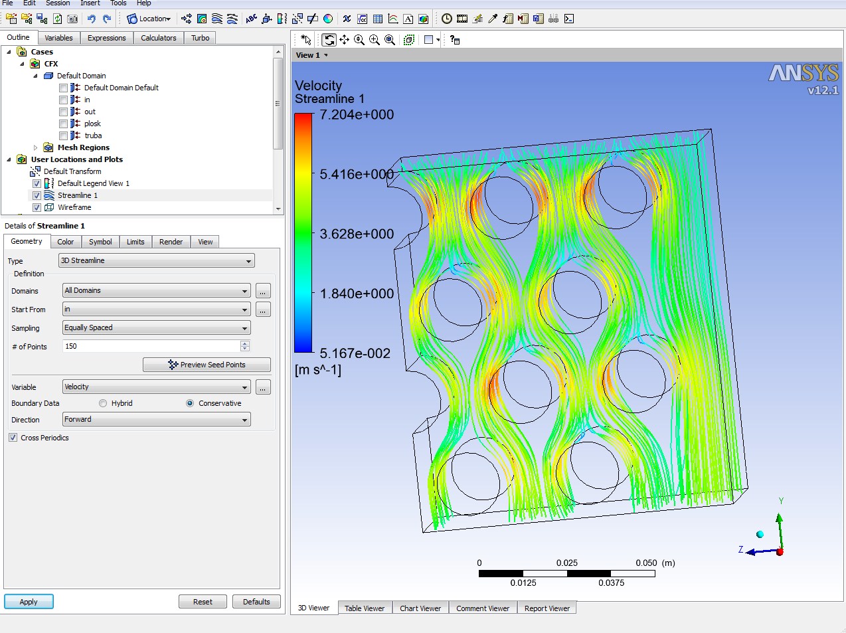Click the Outline tree vertical scrollbar
Image resolution: width=846 pixels, height=633 pixels.
point(278,130)
